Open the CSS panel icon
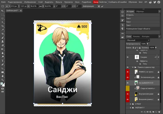Image resolution: width=163 pixels, height=114 pixels. 123,33
